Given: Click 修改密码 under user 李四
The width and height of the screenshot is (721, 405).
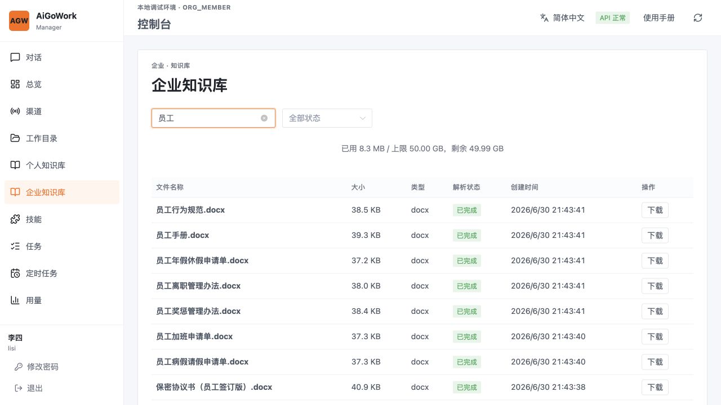Looking at the screenshot, I should coord(42,367).
